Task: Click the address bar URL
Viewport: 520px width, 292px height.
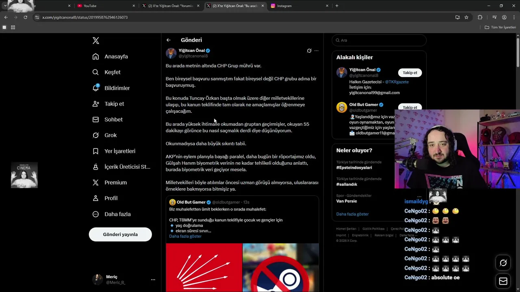Action: pos(85,17)
